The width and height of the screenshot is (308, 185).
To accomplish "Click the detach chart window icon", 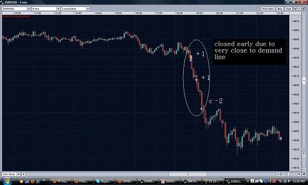I will tap(304, 9).
